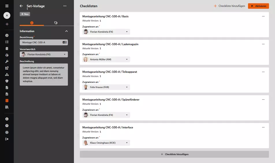
Task: Switch to the orange info tab
Action: click(x=32, y=23)
